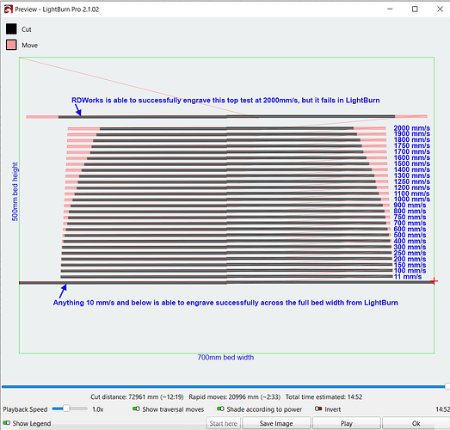Click the '2000 mm/s' label
Screen dimensions: 450x430
411,128
